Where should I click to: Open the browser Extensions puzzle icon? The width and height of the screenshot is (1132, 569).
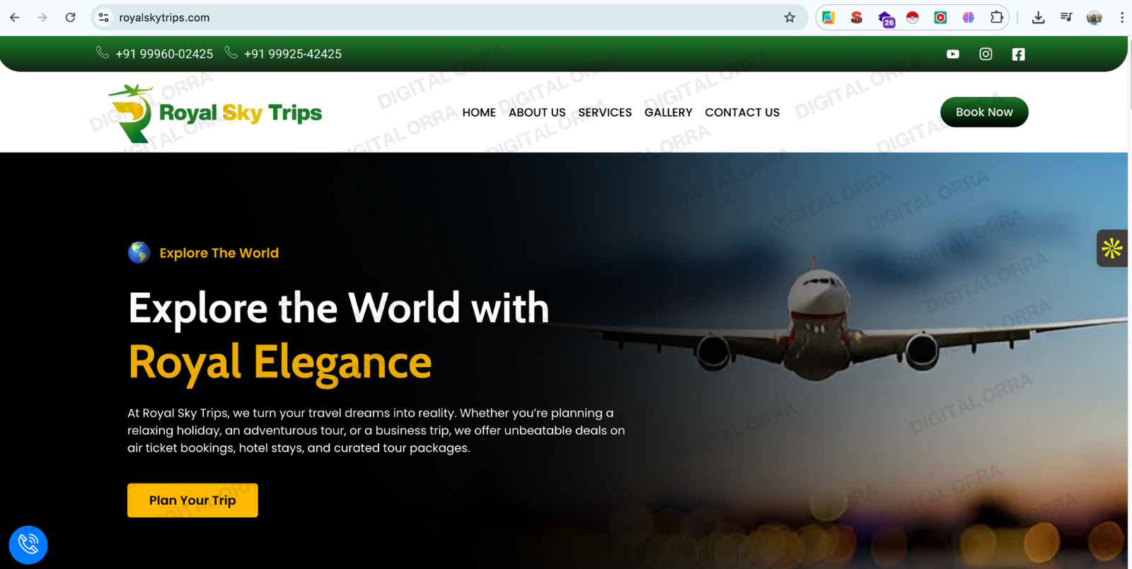click(x=996, y=18)
